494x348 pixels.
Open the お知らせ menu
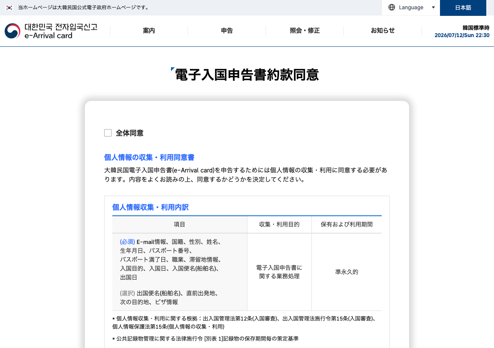pos(383,31)
